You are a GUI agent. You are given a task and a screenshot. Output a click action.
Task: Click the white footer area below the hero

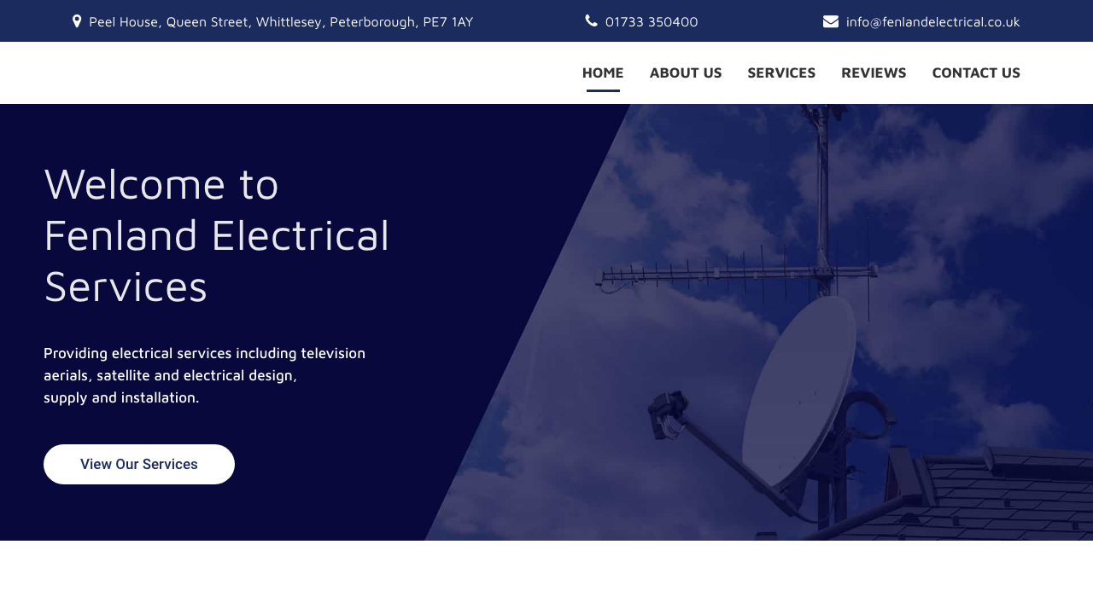(x=546, y=580)
